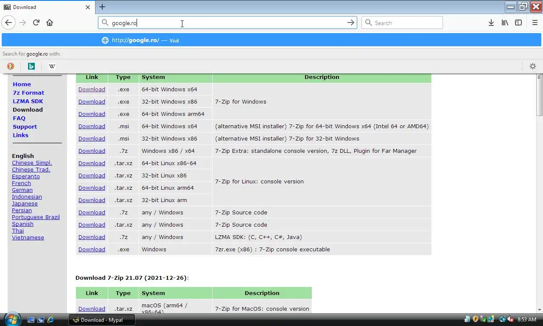Open the hamburger application menu
This screenshot has width=543, height=326.
tap(535, 22)
